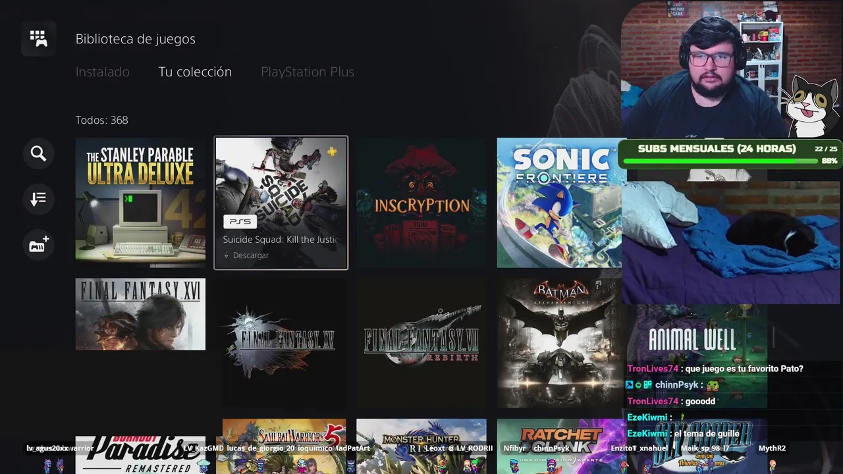Select the Sonic Frontiers cover

coord(559,203)
